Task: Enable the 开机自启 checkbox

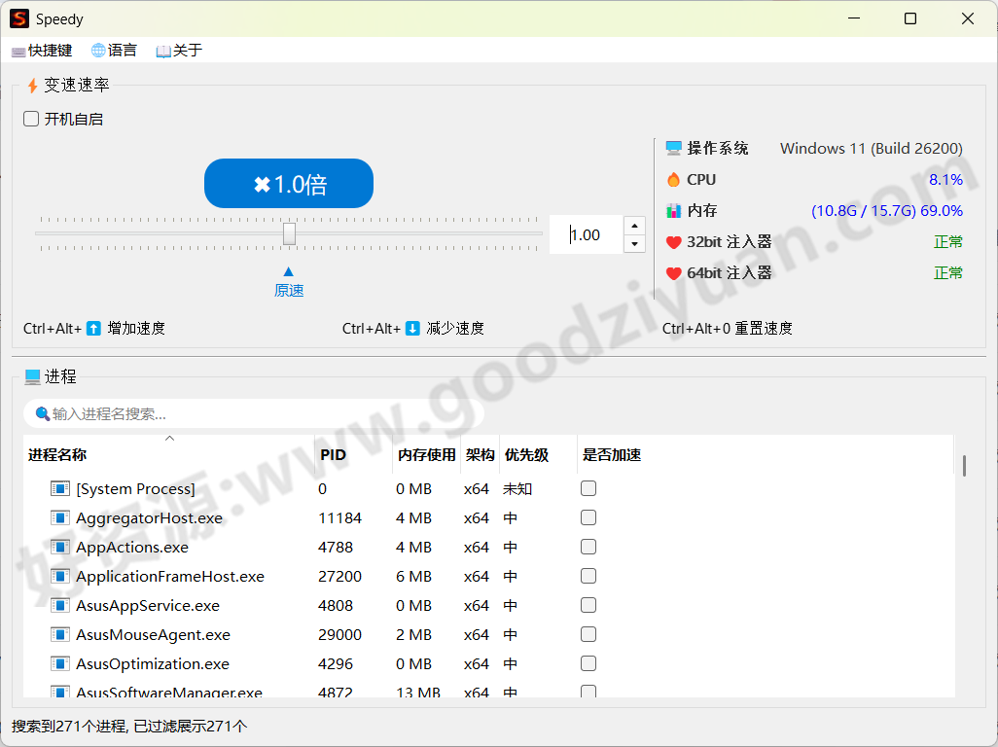Action: coord(30,119)
